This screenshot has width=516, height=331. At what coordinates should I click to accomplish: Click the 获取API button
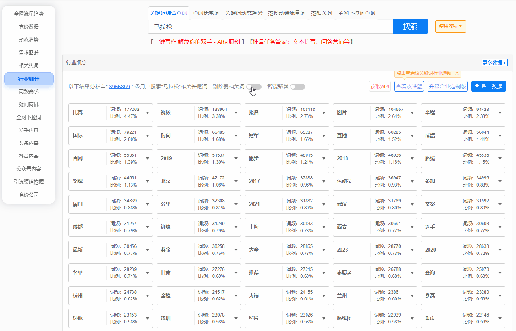tap(380, 87)
